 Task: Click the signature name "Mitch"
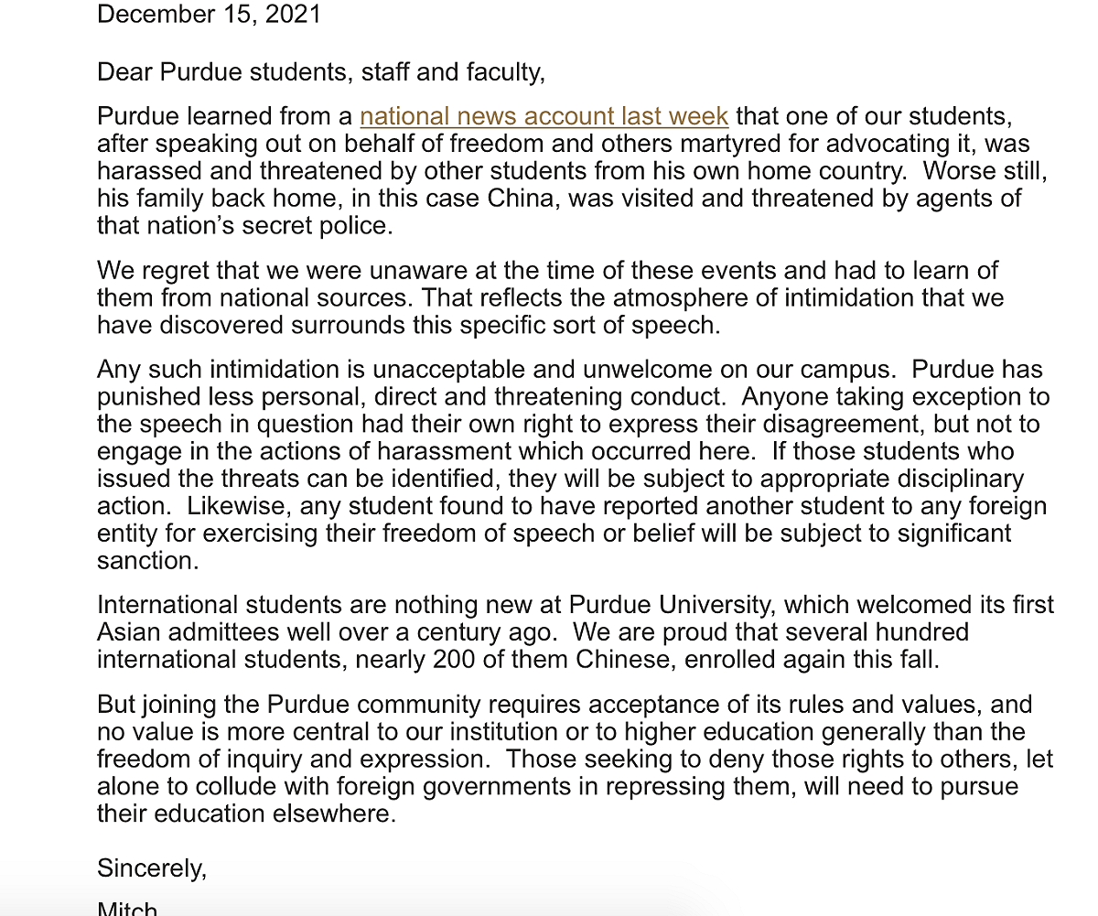pyautogui.click(x=127, y=908)
